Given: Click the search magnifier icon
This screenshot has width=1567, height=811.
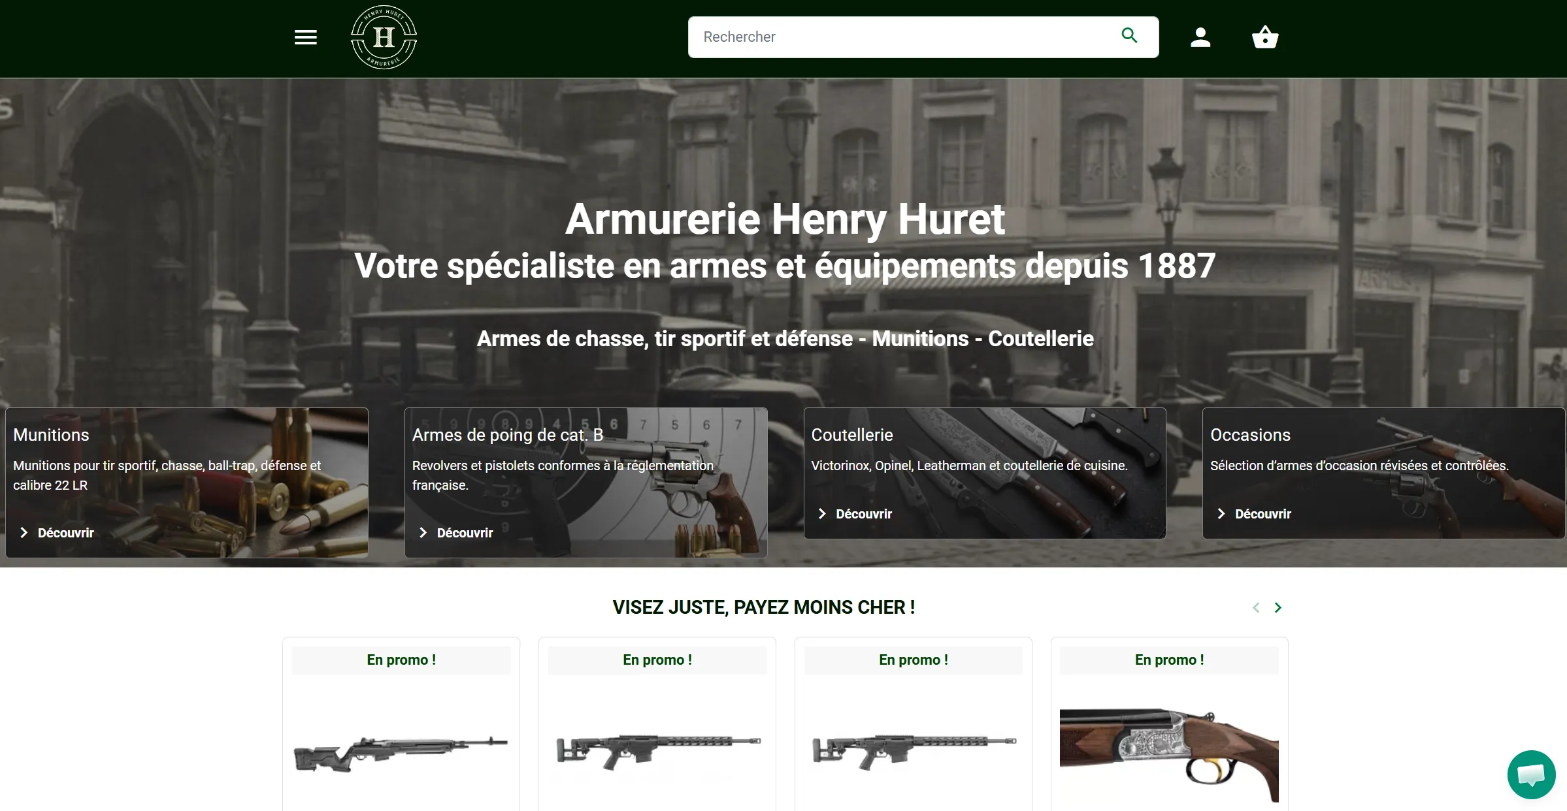Looking at the screenshot, I should pos(1129,36).
